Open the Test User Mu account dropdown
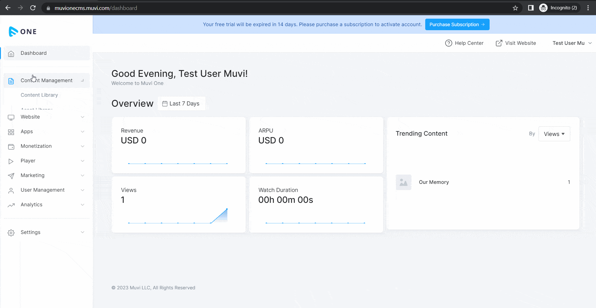The image size is (596, 308). (572, 43)
